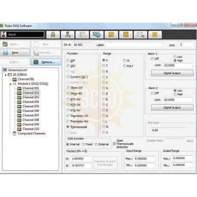Open the networked monitors toolbar icon
Image resolution: width=197 pixels, height=197 pixels.
pyautogui.click(x=97, y=35)
